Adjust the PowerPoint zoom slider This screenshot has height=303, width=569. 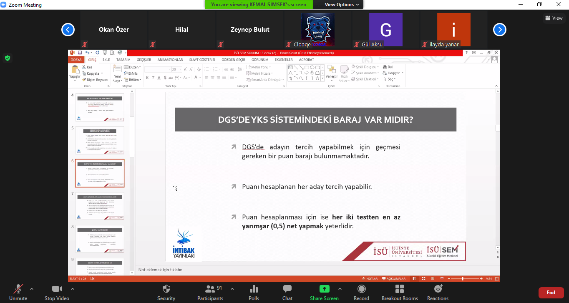click(x=463, y=278)
